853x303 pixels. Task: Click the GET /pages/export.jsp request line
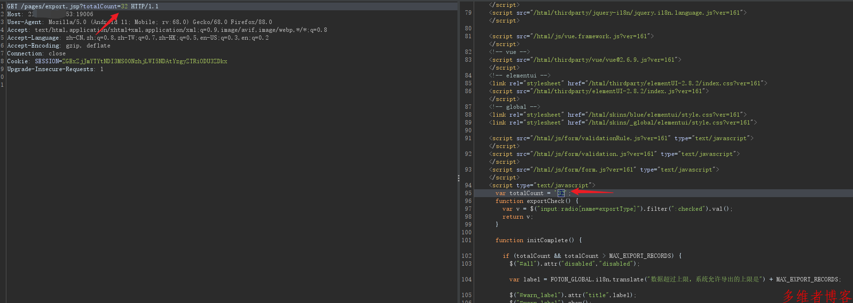(83, 6)
